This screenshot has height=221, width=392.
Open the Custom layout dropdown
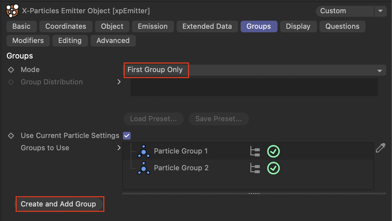pyautogui.click(x=380, y=11)
